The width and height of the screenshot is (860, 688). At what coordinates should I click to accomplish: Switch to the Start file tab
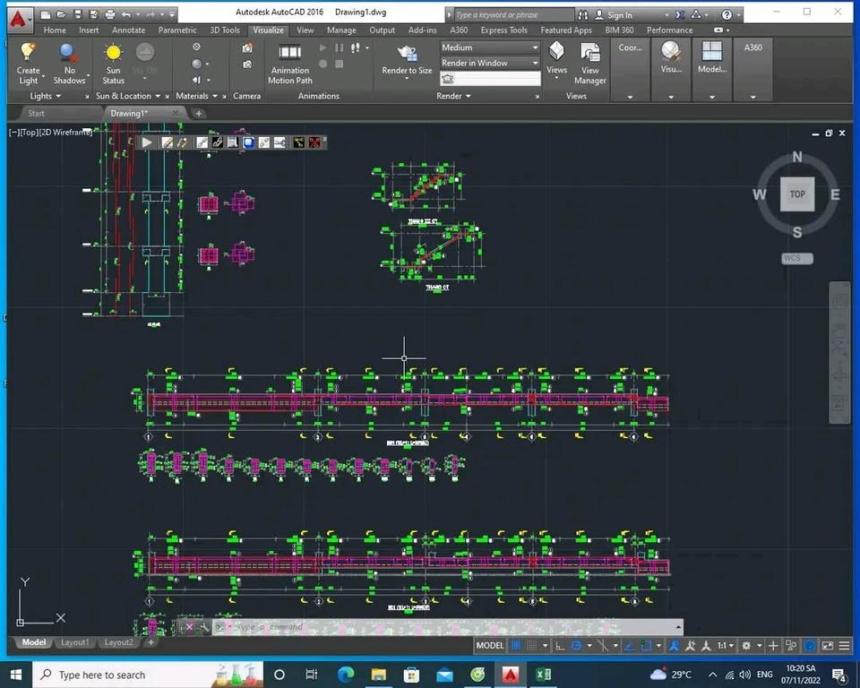tap(36, 114)
